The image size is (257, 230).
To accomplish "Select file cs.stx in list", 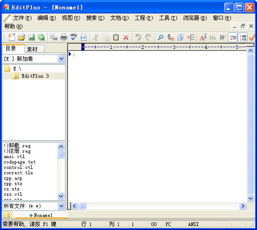I will [x=12, y=189].
